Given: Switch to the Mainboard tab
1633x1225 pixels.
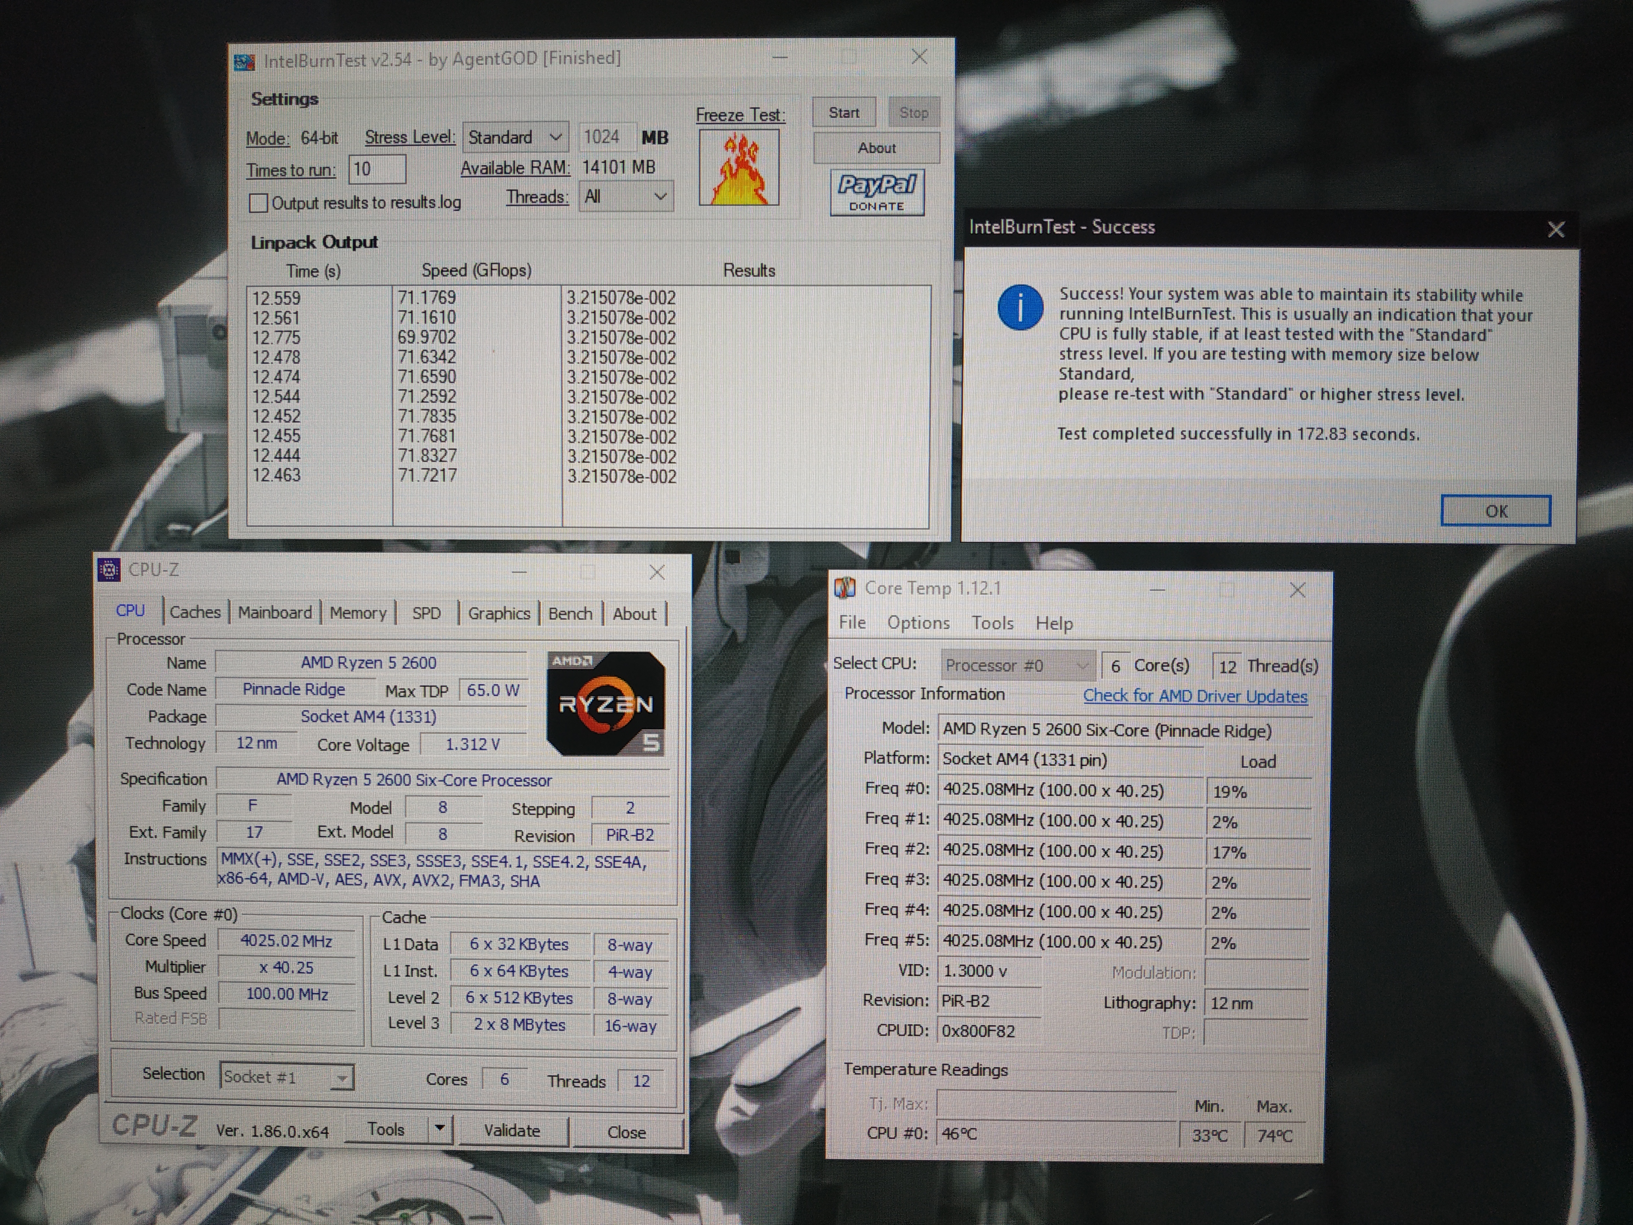Looking at the screenshot, I should pyautogui.click(x=275, y=613).
